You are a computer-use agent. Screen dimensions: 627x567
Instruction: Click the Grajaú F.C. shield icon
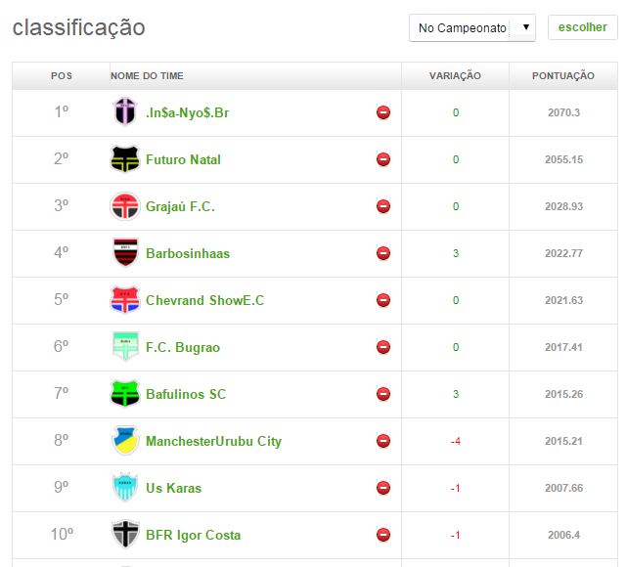tap(125, 206)
